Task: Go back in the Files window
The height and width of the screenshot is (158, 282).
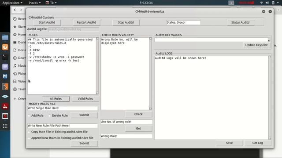Action: pyautogui.click(x=15, y=10)
